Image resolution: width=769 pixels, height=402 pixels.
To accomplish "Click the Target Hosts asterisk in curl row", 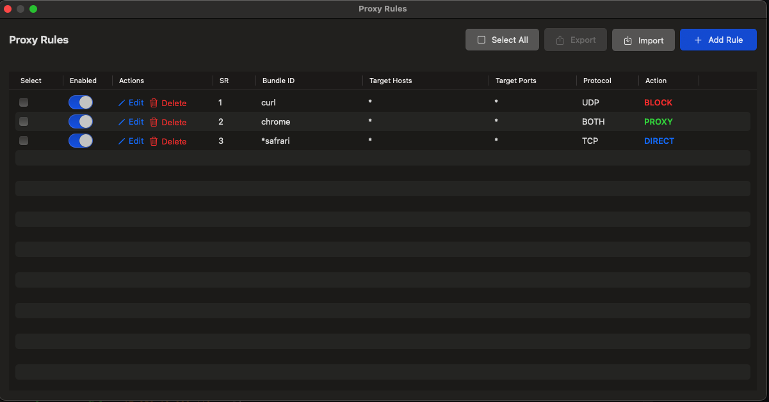I will click(x=370, y=102).
